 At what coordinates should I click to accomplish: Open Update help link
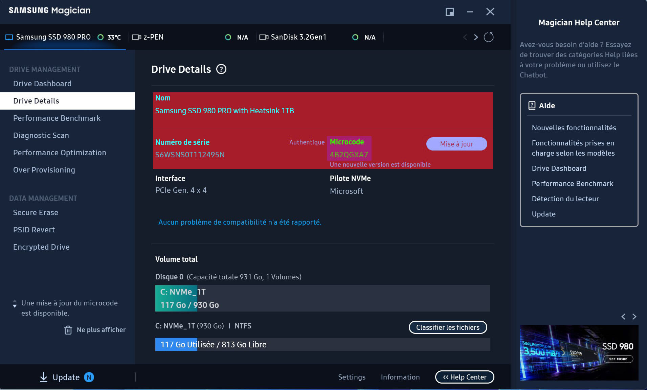coord(544,214)
